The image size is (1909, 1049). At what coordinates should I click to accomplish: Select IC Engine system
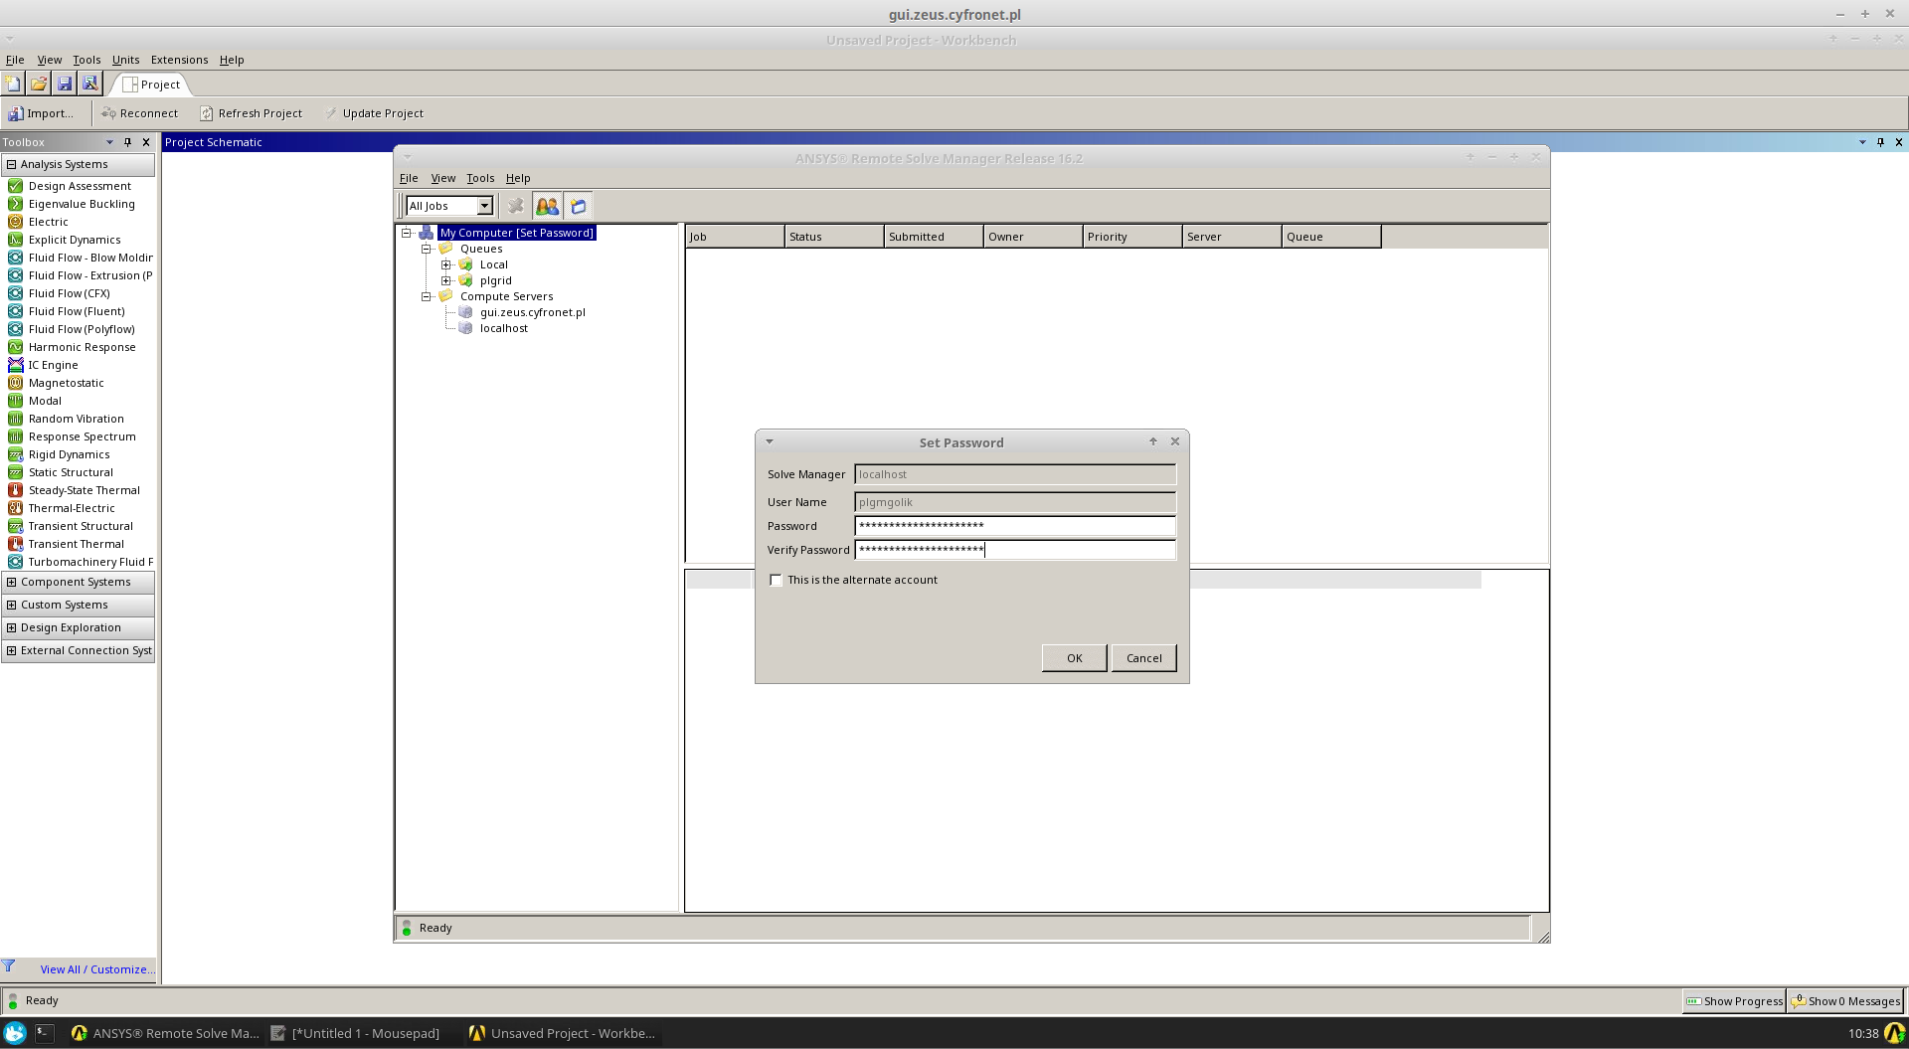[53, 365]
